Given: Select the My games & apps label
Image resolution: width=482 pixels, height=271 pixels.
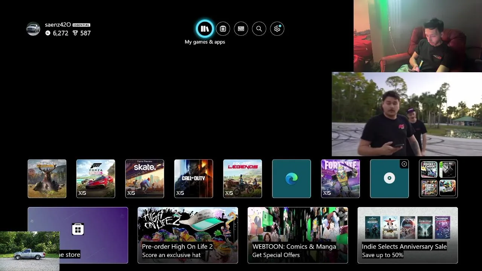Looking at the screenshot, I should click(205, 42).
